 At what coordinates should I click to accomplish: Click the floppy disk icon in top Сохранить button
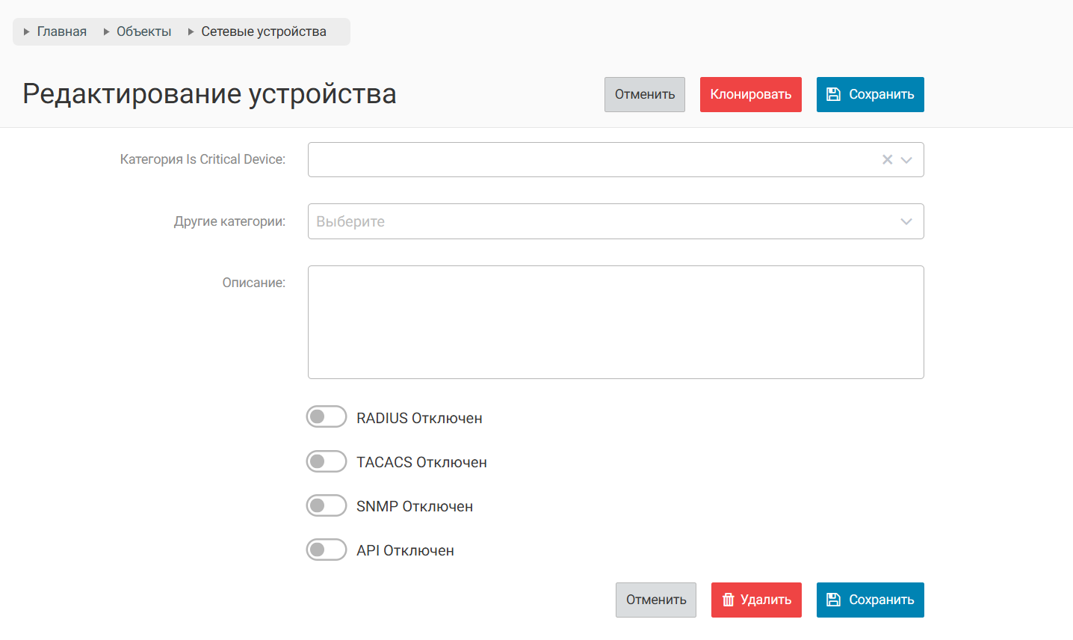[833, 94]
